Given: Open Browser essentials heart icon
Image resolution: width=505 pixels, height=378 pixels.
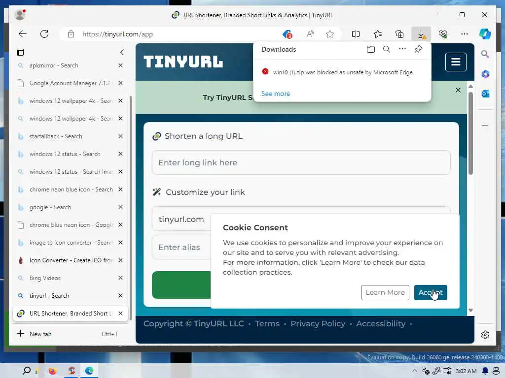Looking at the screenshot, I should [x=443, y=34].
